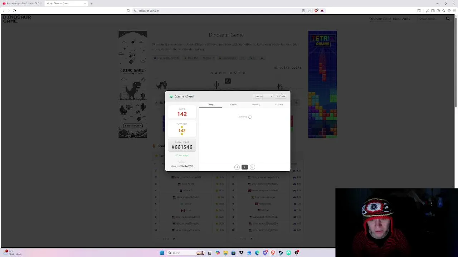This screenshot has width=458, height=257.
Task: Click the screenshot capture toolbar icon
Action: click(x=419, y=11)
